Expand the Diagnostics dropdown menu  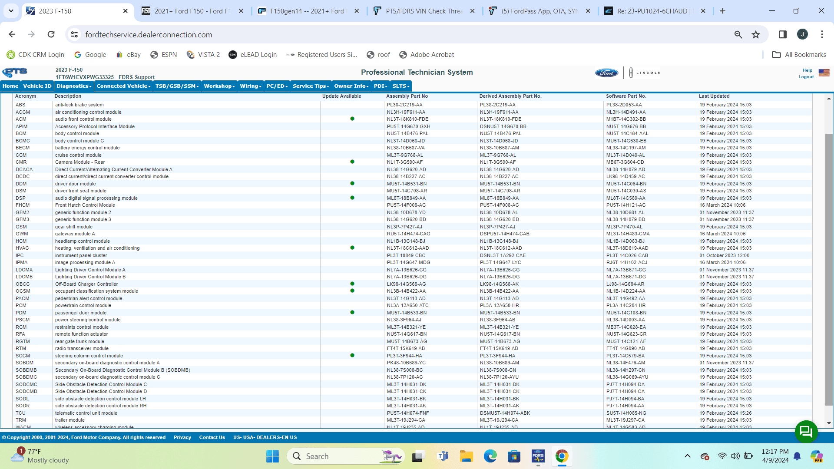74,86
